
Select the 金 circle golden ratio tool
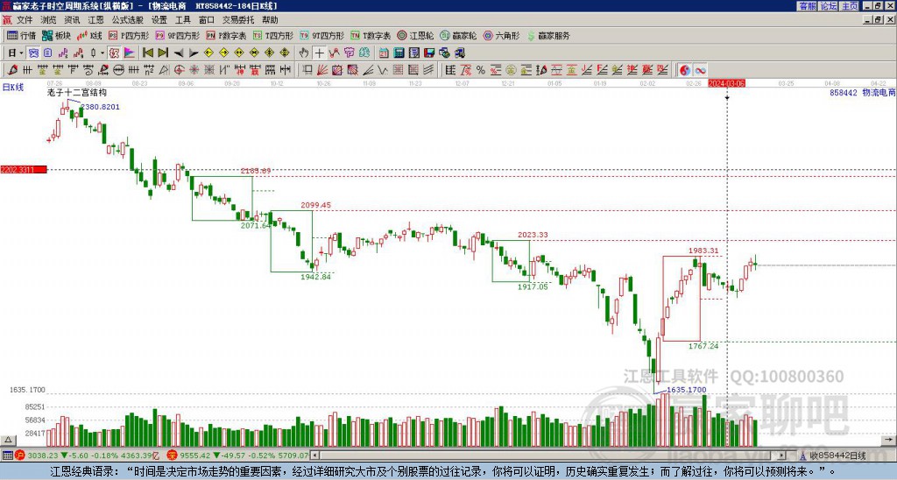(511, 70)
